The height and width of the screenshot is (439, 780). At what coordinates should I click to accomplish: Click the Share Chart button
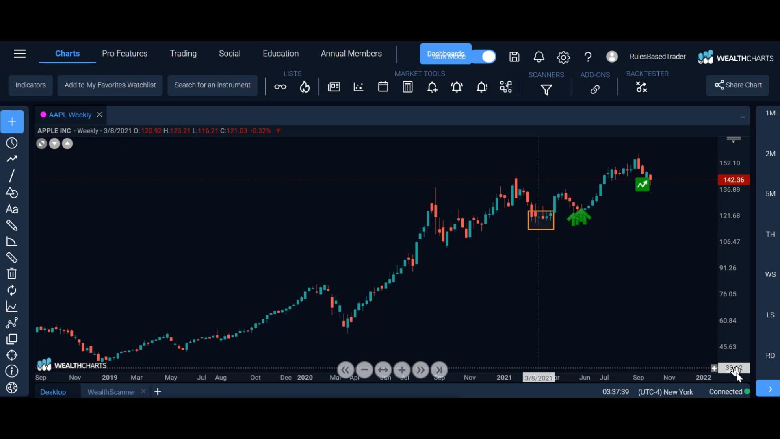click(738, 85)
